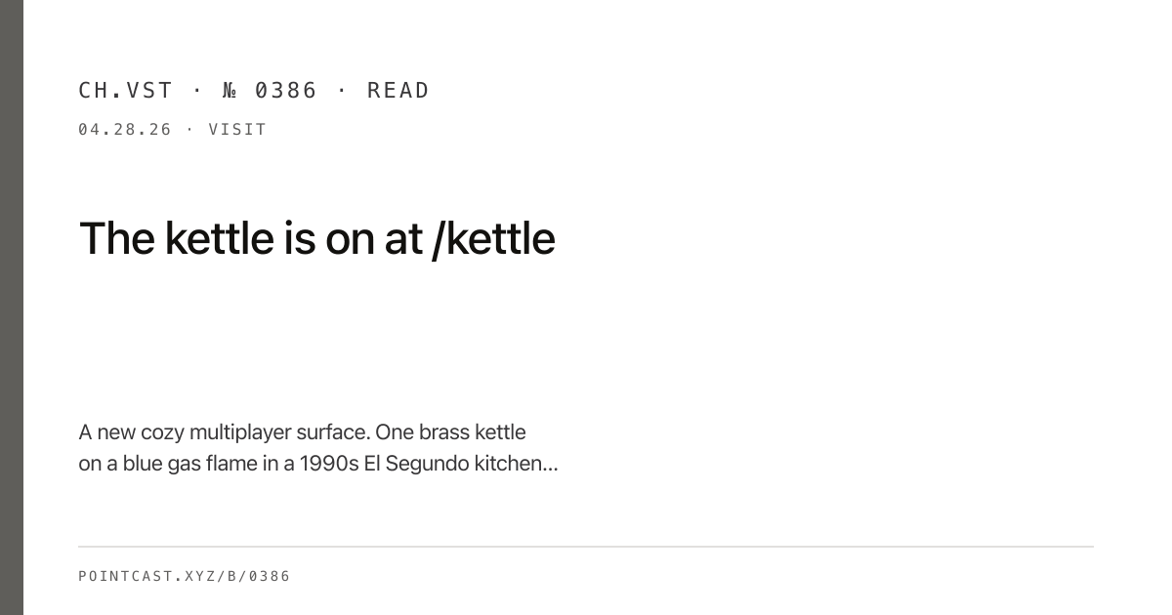Image resolution: width=1172 pixels, height=615 pixels.
Task: Click the /kettle path in the headline
Action: [493, 238]
